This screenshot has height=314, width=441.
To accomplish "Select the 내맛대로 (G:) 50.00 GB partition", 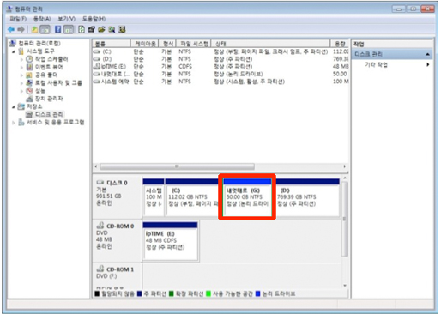I will click(x=247, y=197).
